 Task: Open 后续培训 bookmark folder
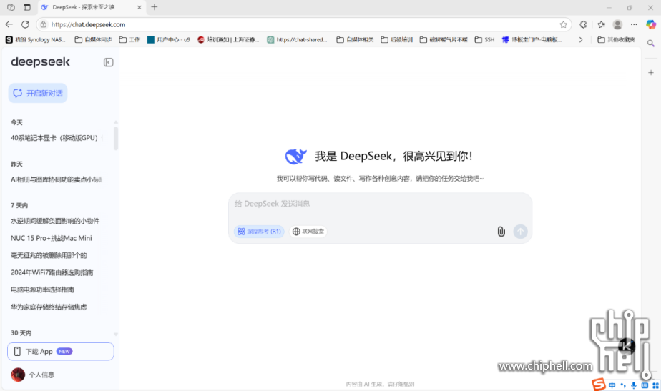point(397,39)
